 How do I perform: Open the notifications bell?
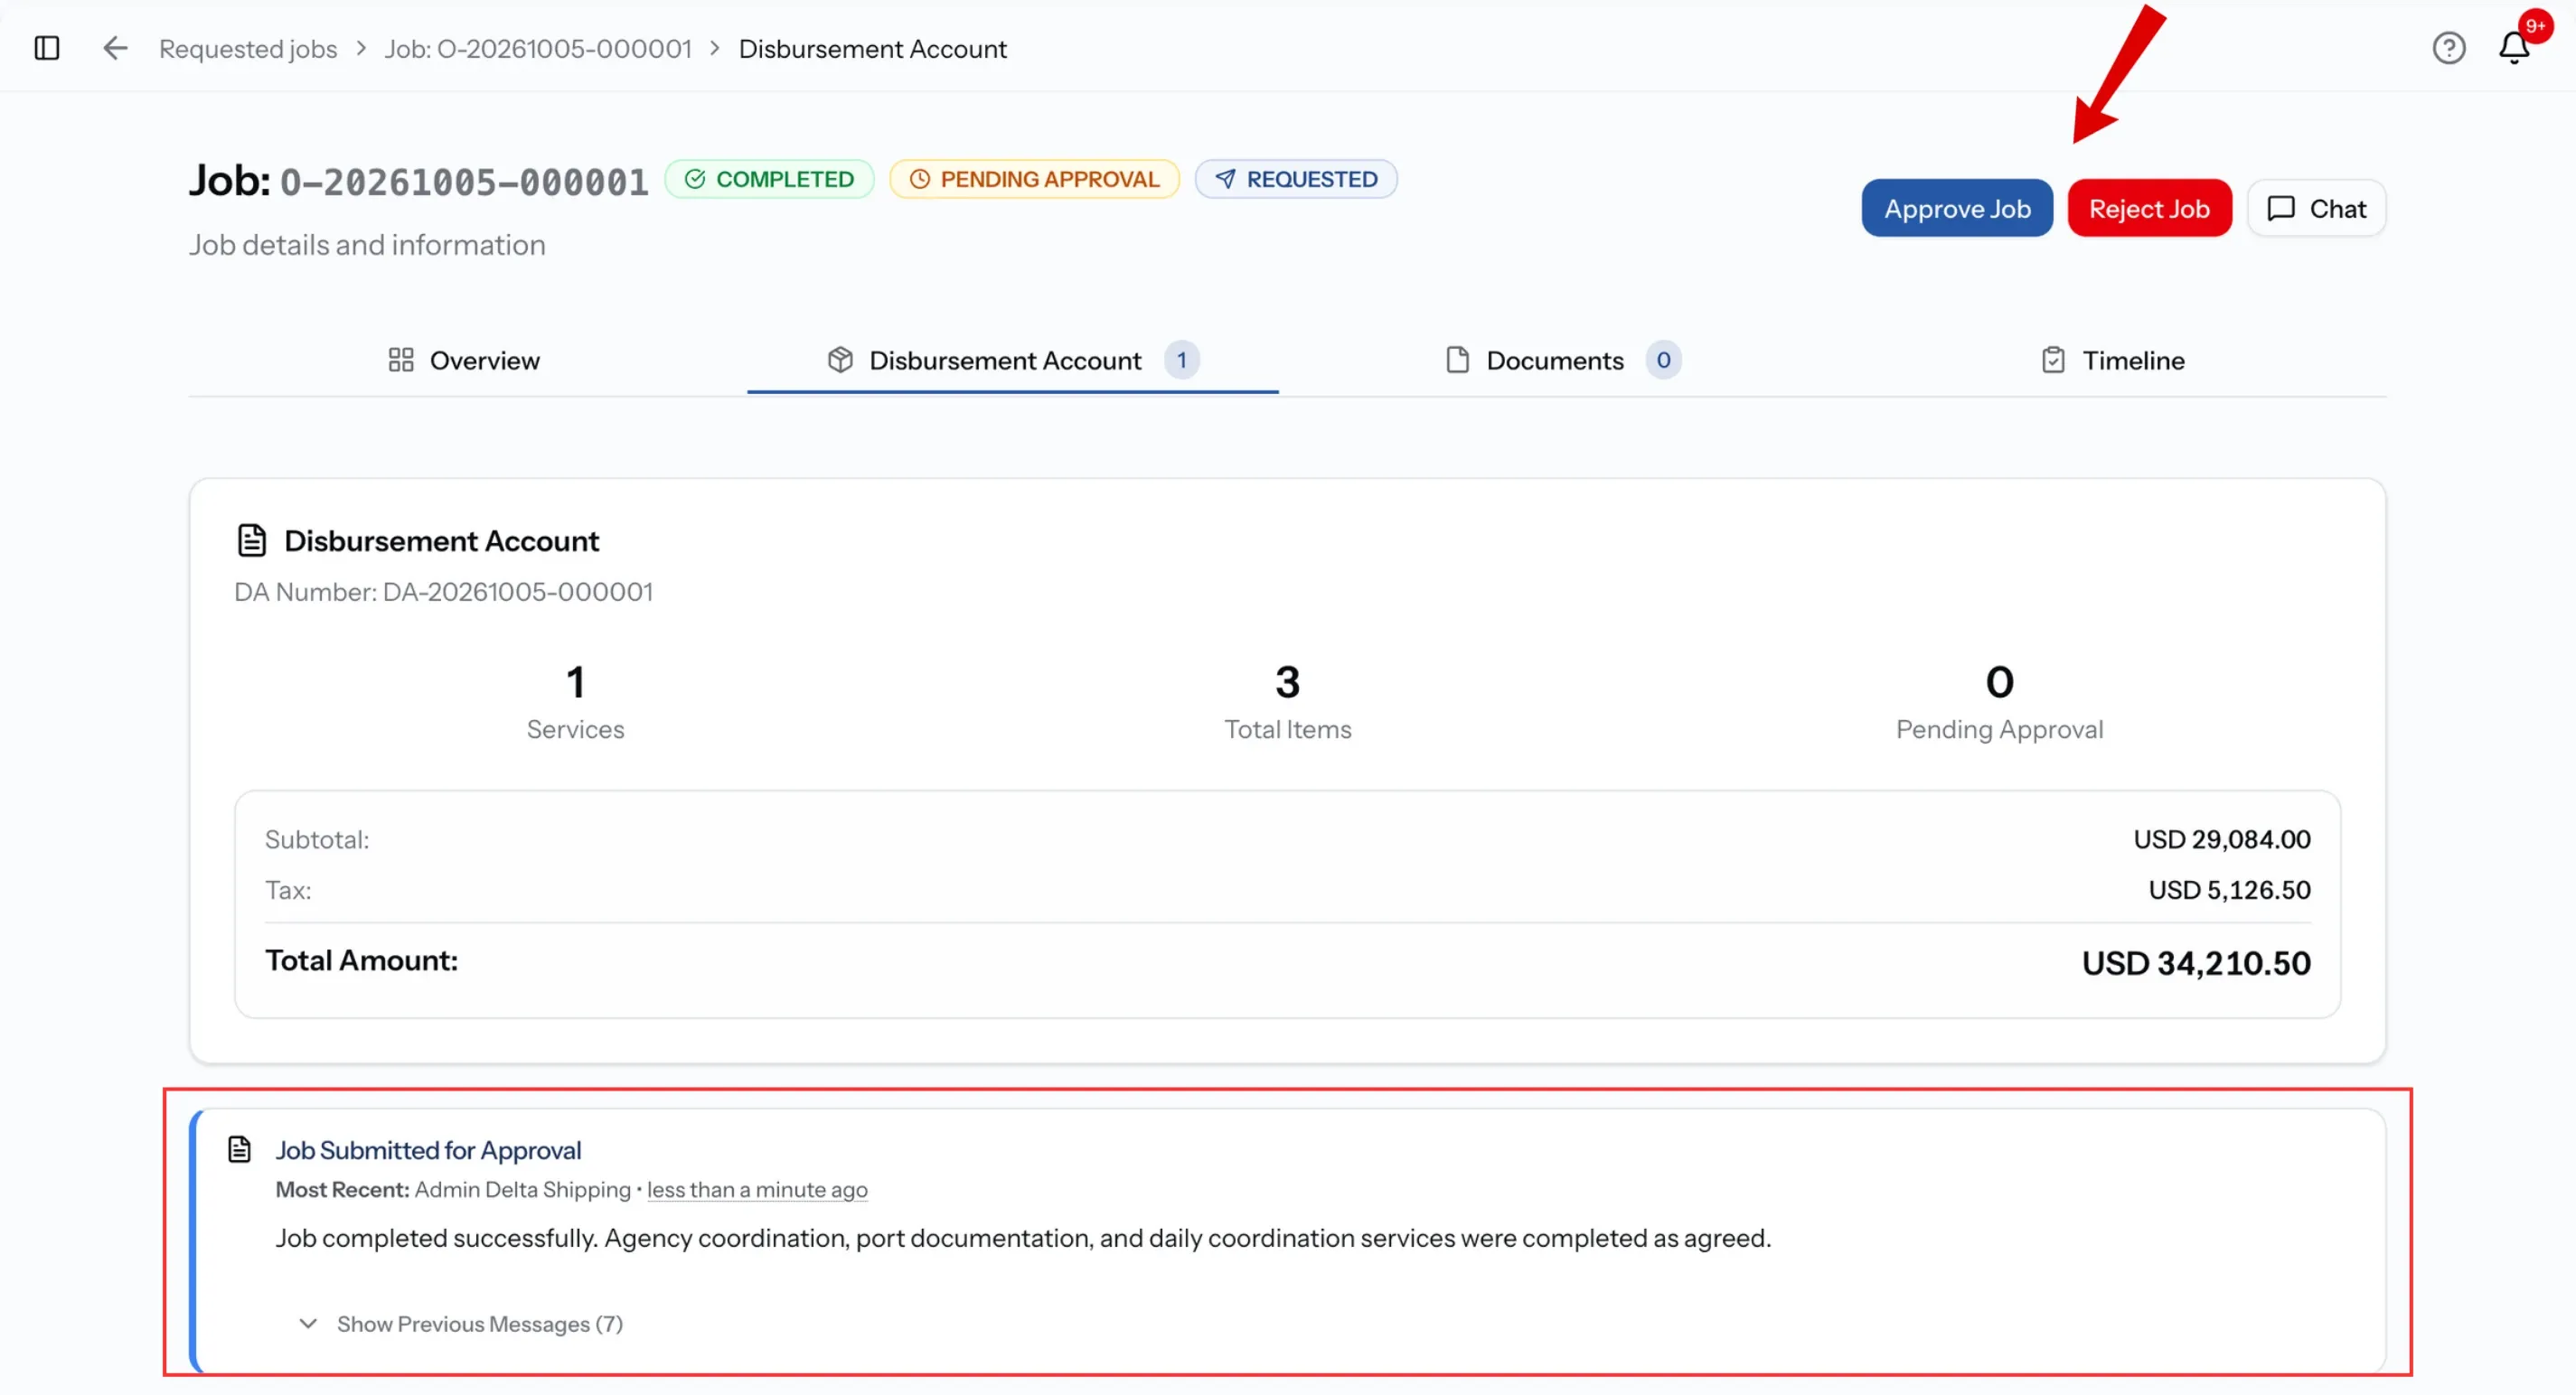(2514, 48)
